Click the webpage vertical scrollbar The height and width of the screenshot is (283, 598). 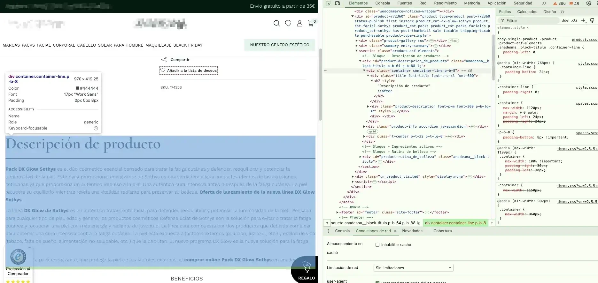tap(320, 85)
